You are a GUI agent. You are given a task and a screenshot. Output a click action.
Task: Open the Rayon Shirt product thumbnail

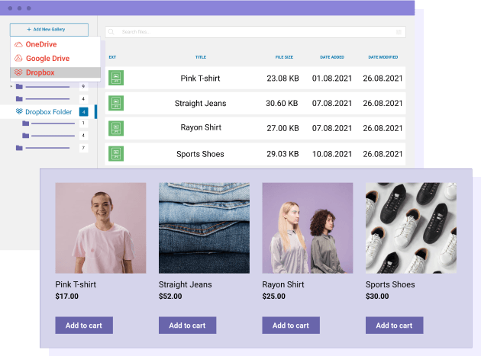point(308,228)
